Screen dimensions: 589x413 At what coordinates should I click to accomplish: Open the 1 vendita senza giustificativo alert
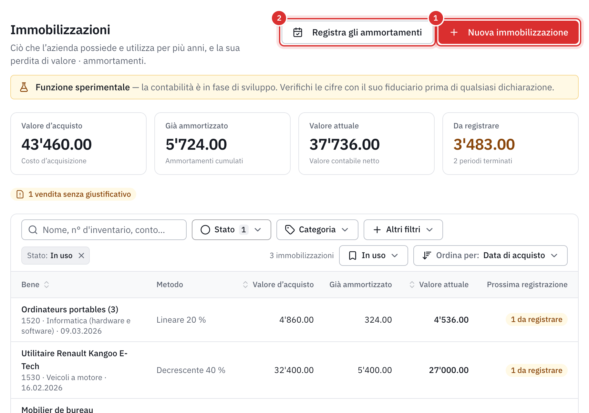click(x=73, y=194)
